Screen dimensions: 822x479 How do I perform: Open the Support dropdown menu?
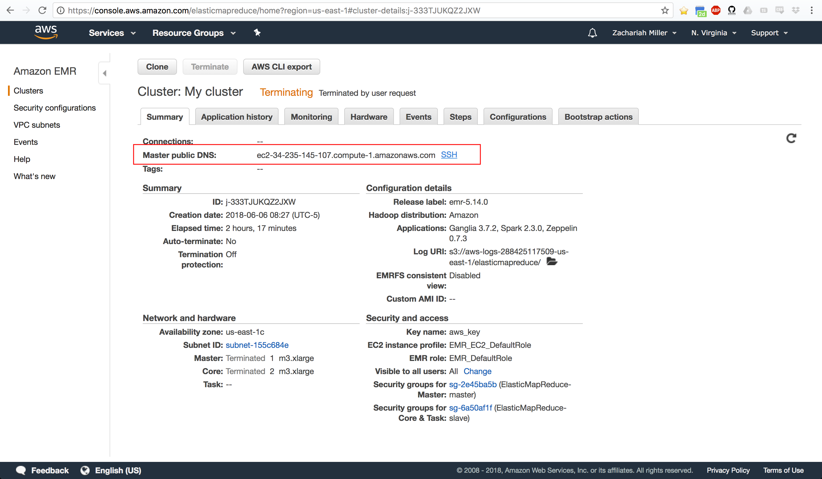(769, 33)
